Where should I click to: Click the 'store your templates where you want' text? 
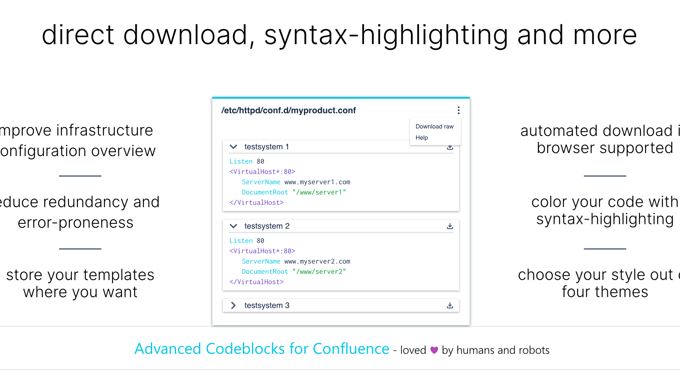coord(80,283)
